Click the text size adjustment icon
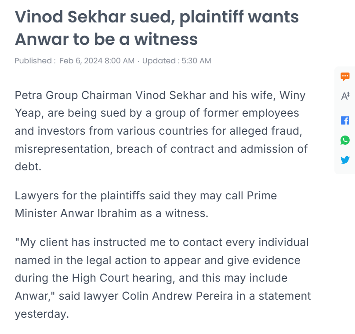 point(345,96)
